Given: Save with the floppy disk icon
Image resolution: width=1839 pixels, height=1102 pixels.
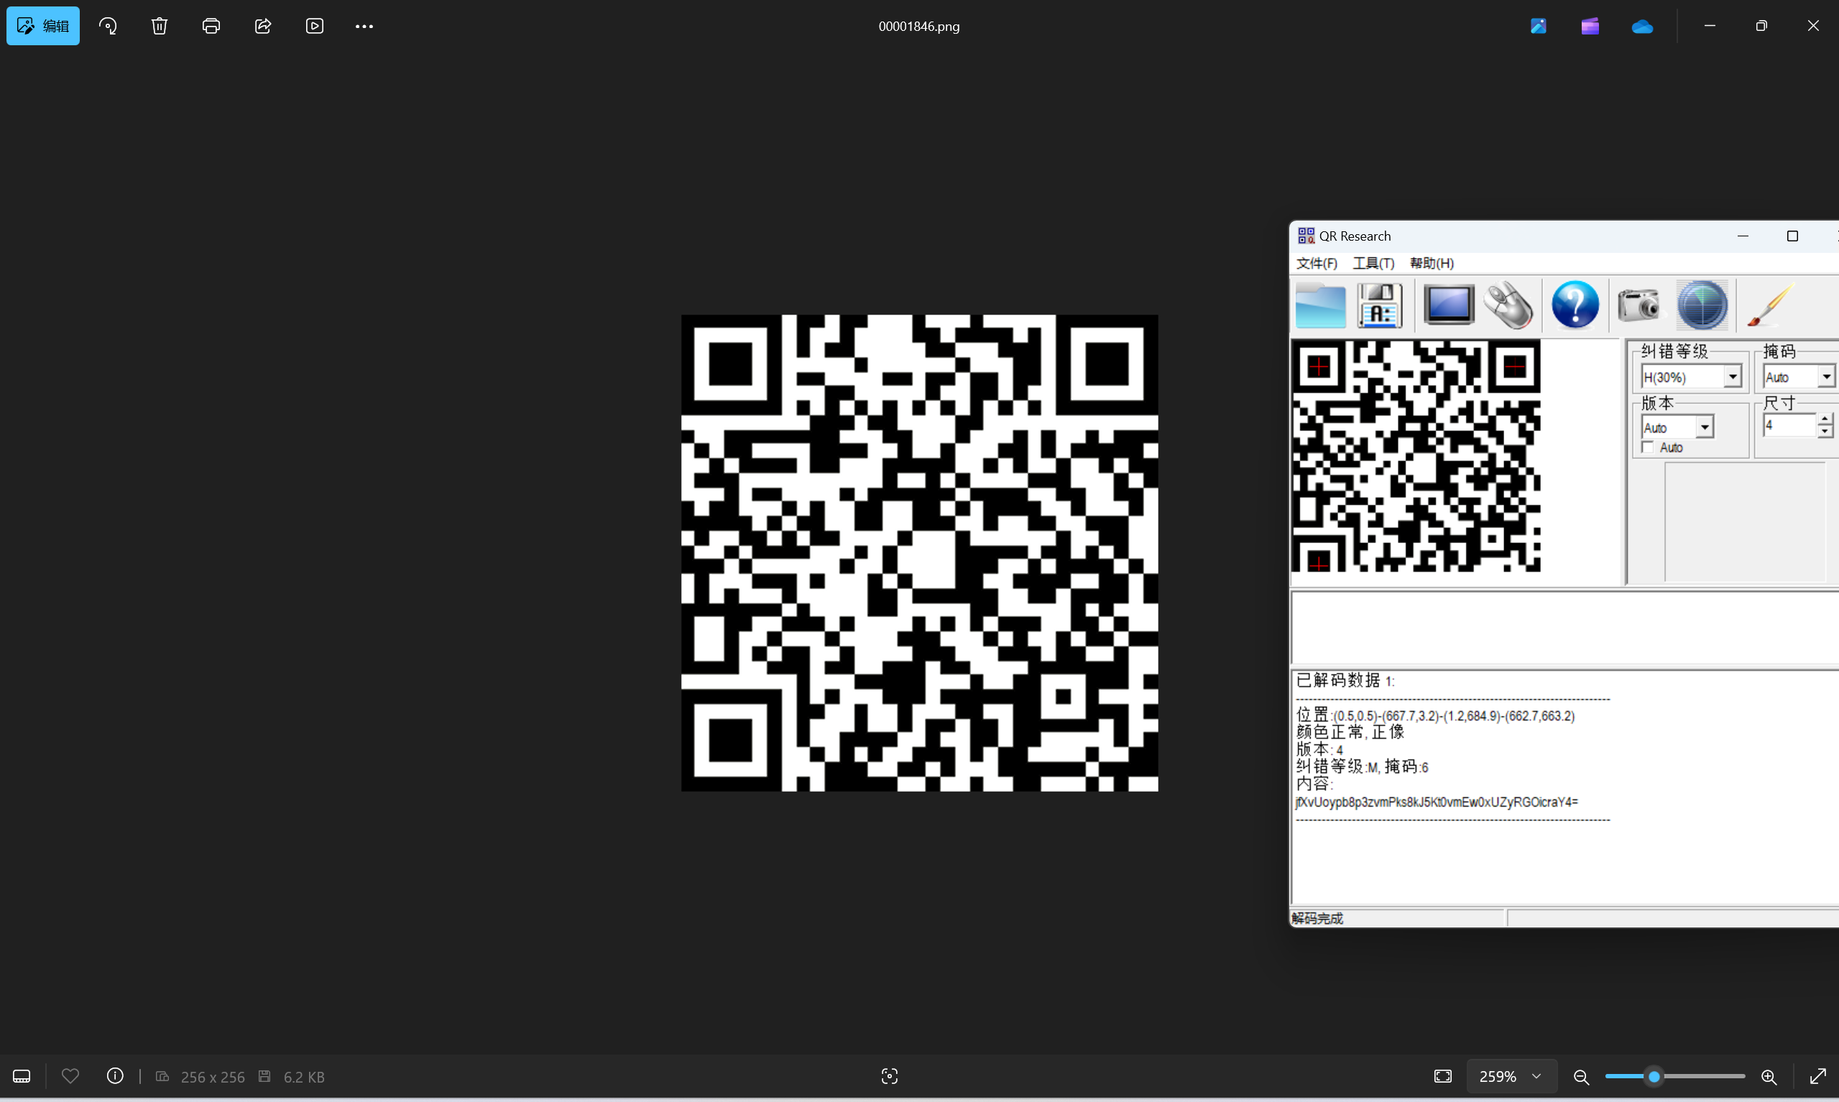Looking at the screenshot, I should [1380, 305].
